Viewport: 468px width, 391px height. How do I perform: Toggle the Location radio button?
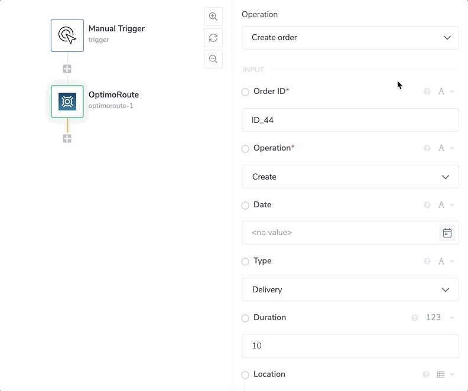pos(245,375)
